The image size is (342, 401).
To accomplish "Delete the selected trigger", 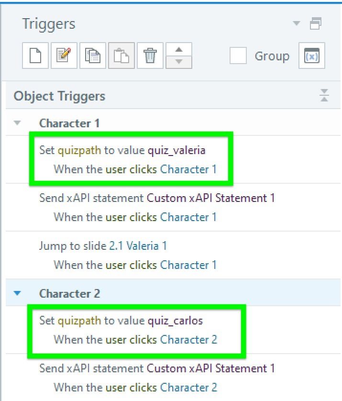I will (x=150, y=56).
